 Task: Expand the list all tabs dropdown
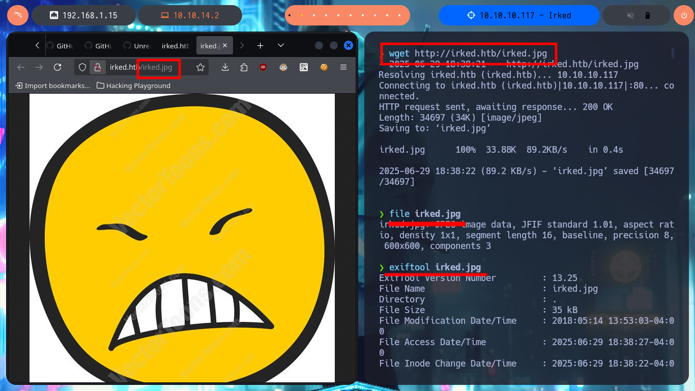point(281,46)
